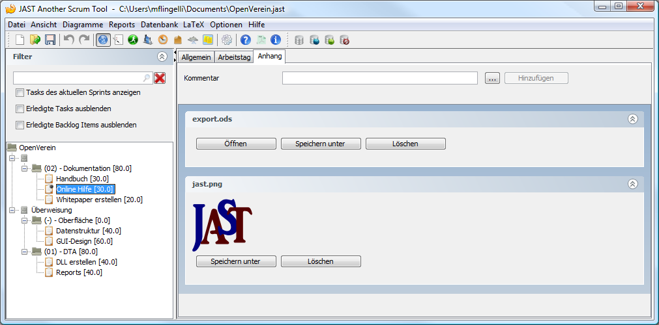Image resolution: width=659 pixels, height=325 pixels.
Task: Click the faded PDF document icon
Action: point(261,40)
